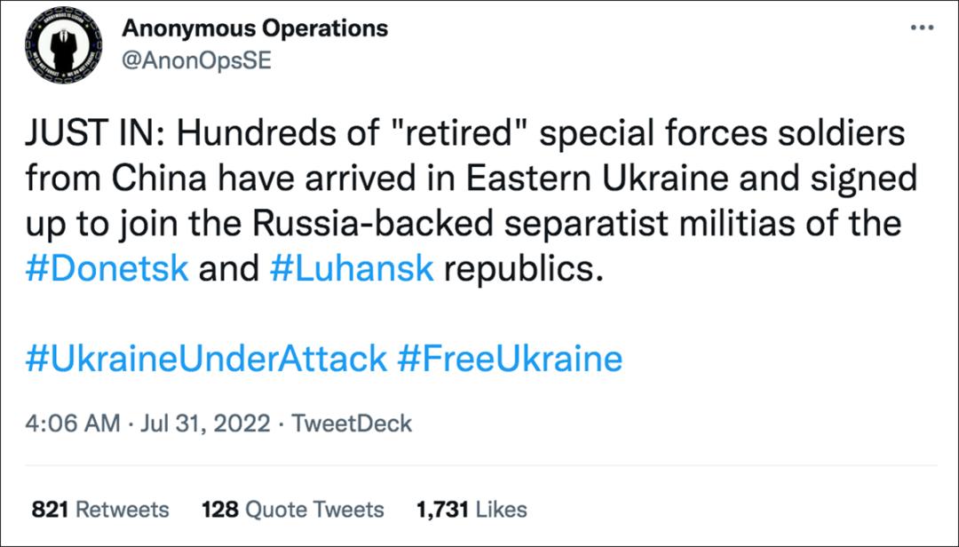Screen dimensions: 959x547
Task: Open the Anonymous Operations profile avatar
Action: 63,44
